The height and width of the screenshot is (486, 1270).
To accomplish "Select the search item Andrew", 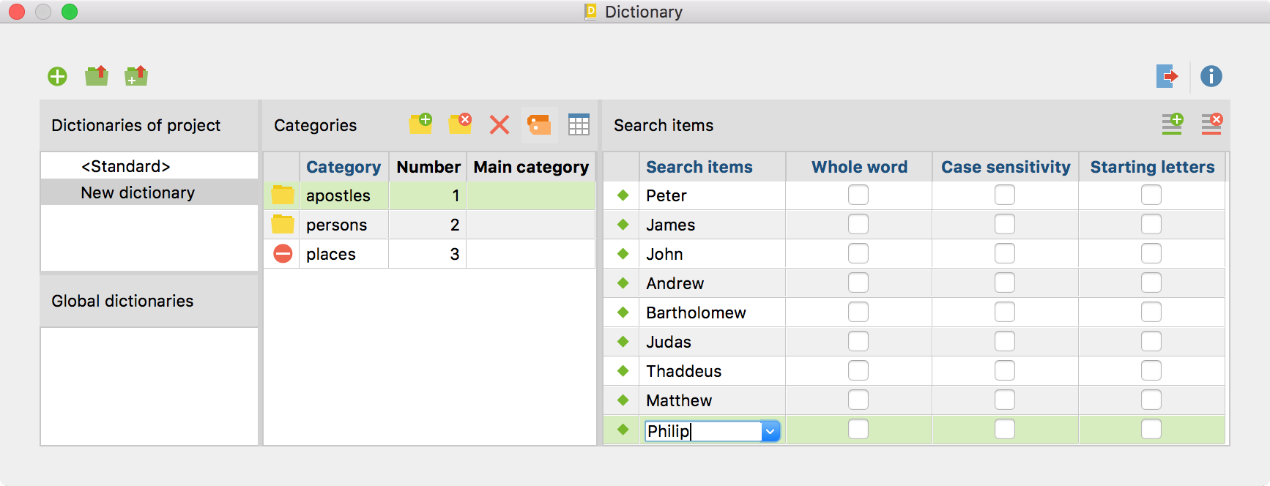I will pos(675,283).
